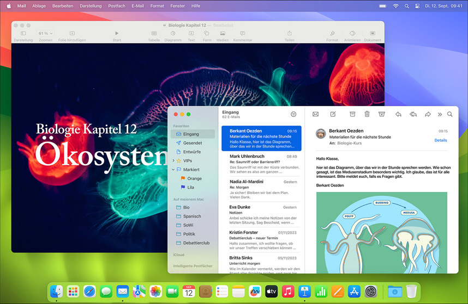Click the forward arrow icon in Mail
468x304 pixels.
click(428, 114)
